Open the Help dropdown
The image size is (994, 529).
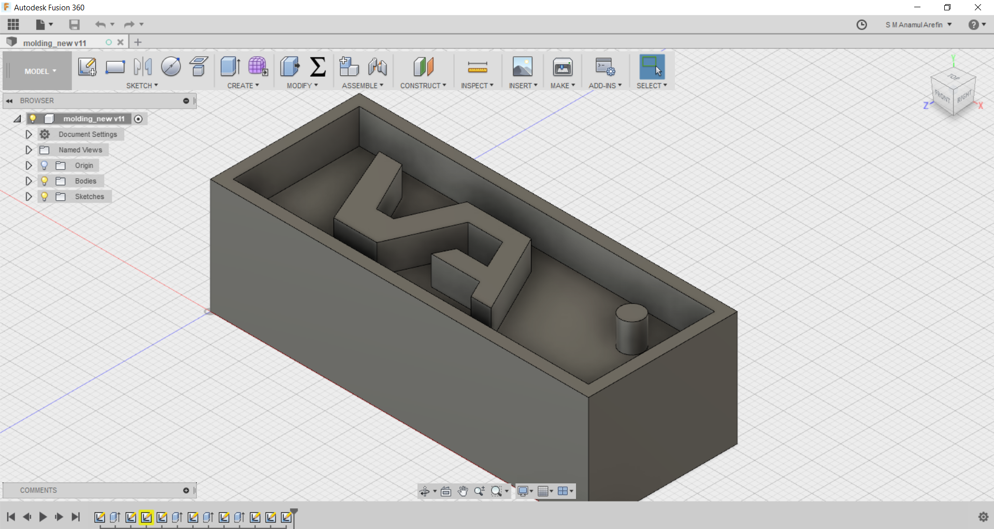pos(977,25)
